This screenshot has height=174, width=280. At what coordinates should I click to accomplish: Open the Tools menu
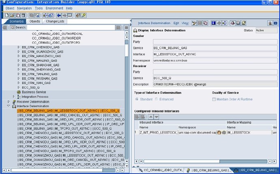point(39,8)
